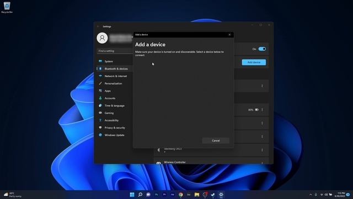The width and height of the screenshot is (353, 199).
Task: Click the Settings gear icon in the taskbar
Action: point(221,195)
